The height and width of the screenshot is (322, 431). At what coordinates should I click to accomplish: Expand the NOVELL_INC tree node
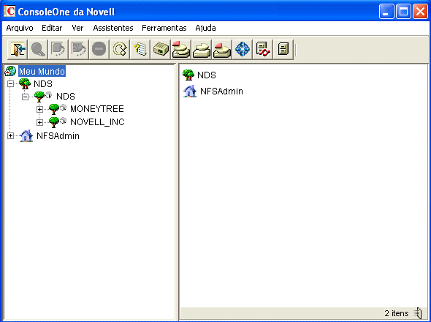point(39,122)
